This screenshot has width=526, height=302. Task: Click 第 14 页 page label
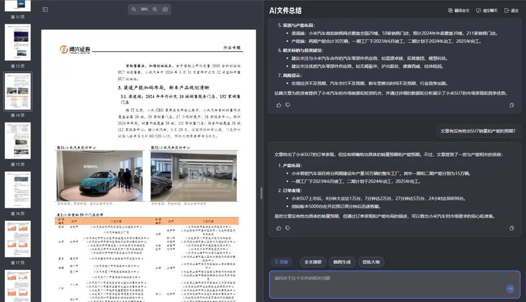coord(18,115)
